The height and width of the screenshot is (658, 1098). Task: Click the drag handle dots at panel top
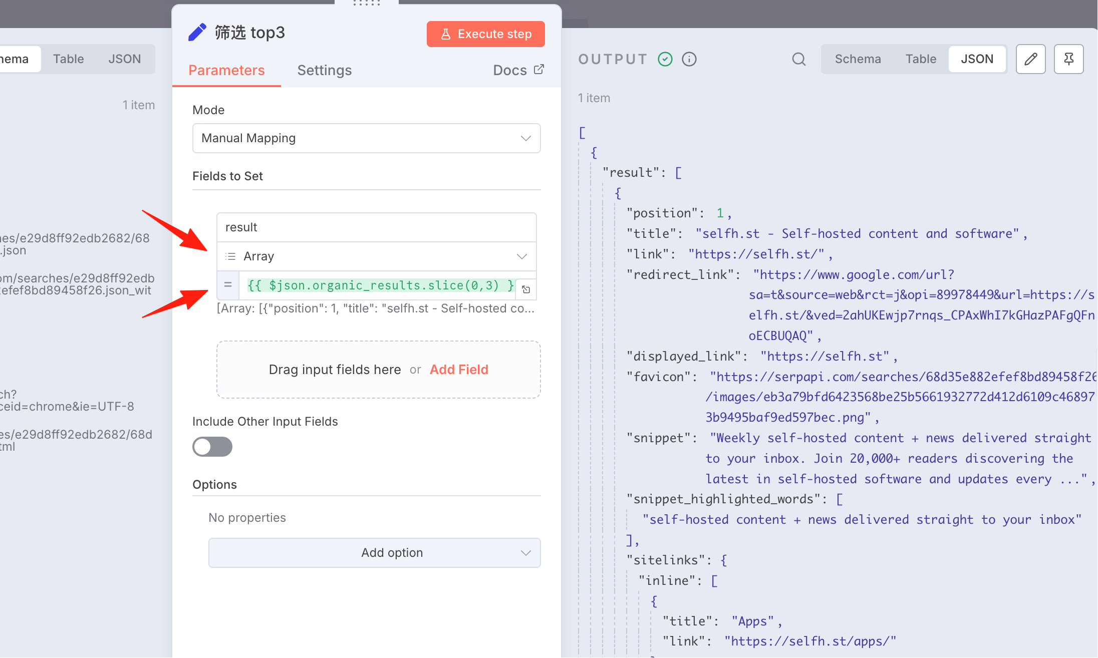pyautogui.click(x=367, y=3)
